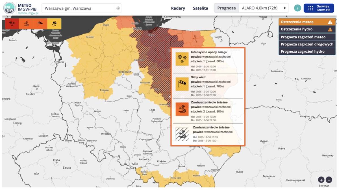
Task: Open the ALARO 4.0km (72h) model dropdown
Action: click(x=264, y=8)
